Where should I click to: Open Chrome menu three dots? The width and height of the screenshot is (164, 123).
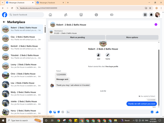161,8
